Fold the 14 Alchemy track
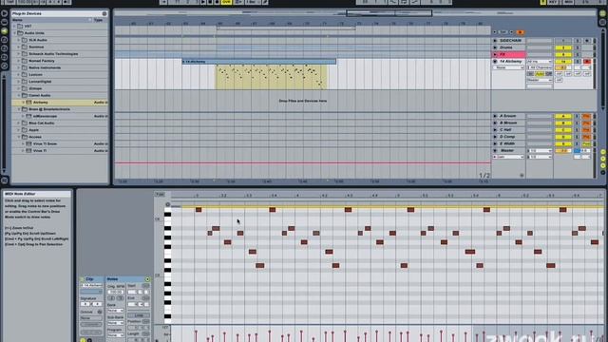The width and height of the screenshot is (608, 342). (495, 62)
